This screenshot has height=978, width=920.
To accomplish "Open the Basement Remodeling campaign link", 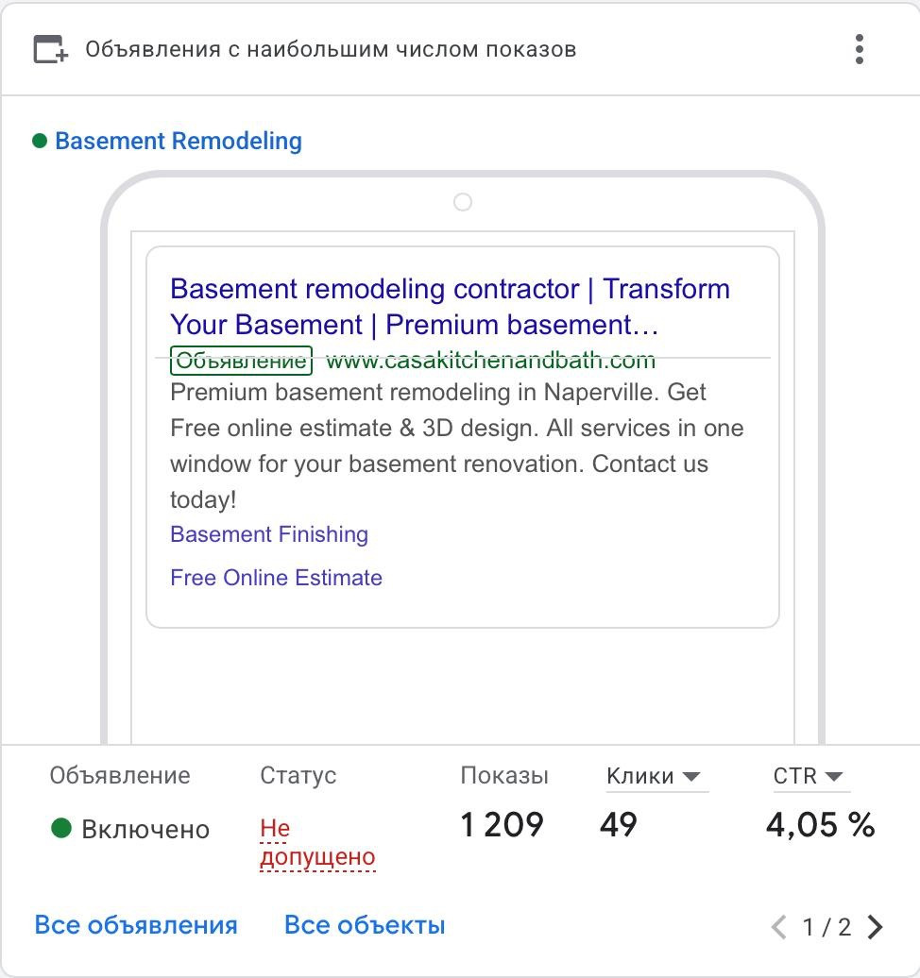I will click(179, 141).
